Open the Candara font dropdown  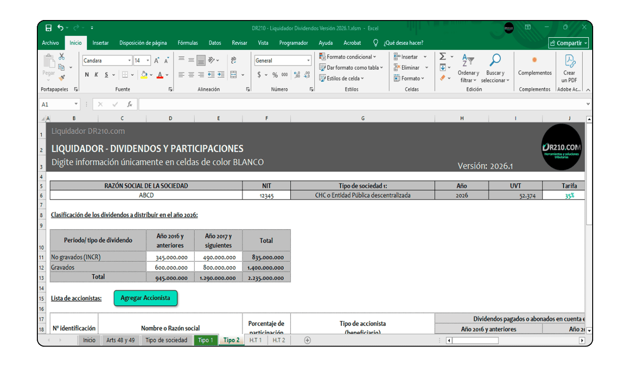(x=129, y=61)
